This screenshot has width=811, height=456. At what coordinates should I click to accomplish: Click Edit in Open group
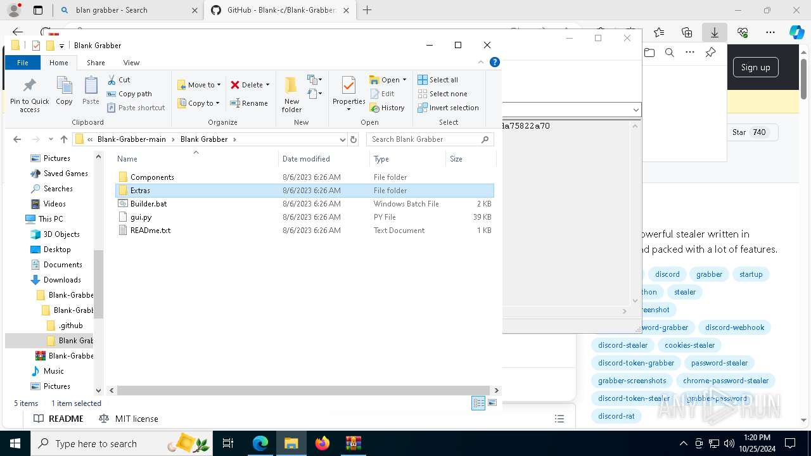tap(382, 94)
